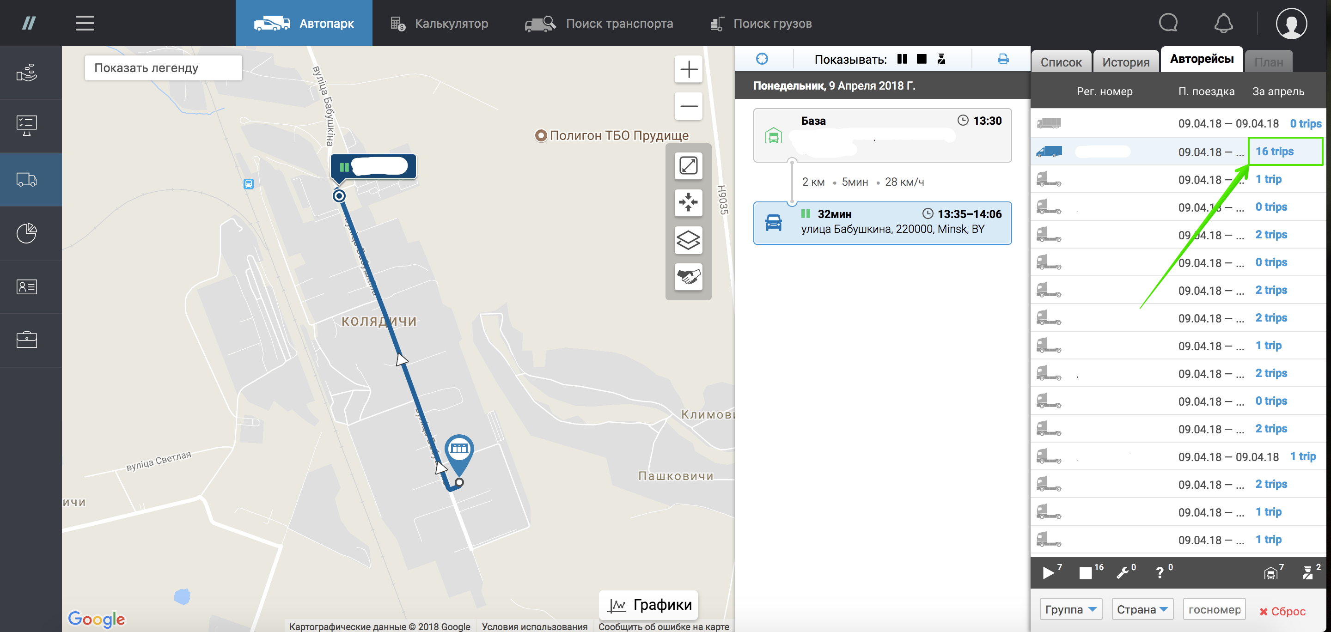The width and height of the screenshot is (1331, 632).
Task: Click the map zoom in plus button
Action: click(688, 69)
